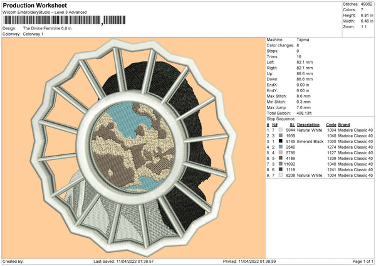Click the St. column header
This screenshot has height=266, width=376.
click(292, 125)
